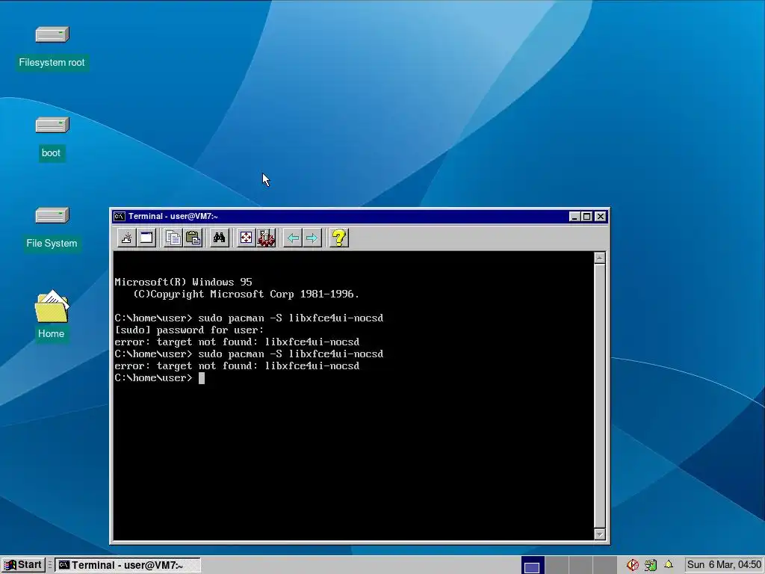Click the terminal cursor at the last prompt
Screen dimensions: 765x574
(x=202, y=378)
